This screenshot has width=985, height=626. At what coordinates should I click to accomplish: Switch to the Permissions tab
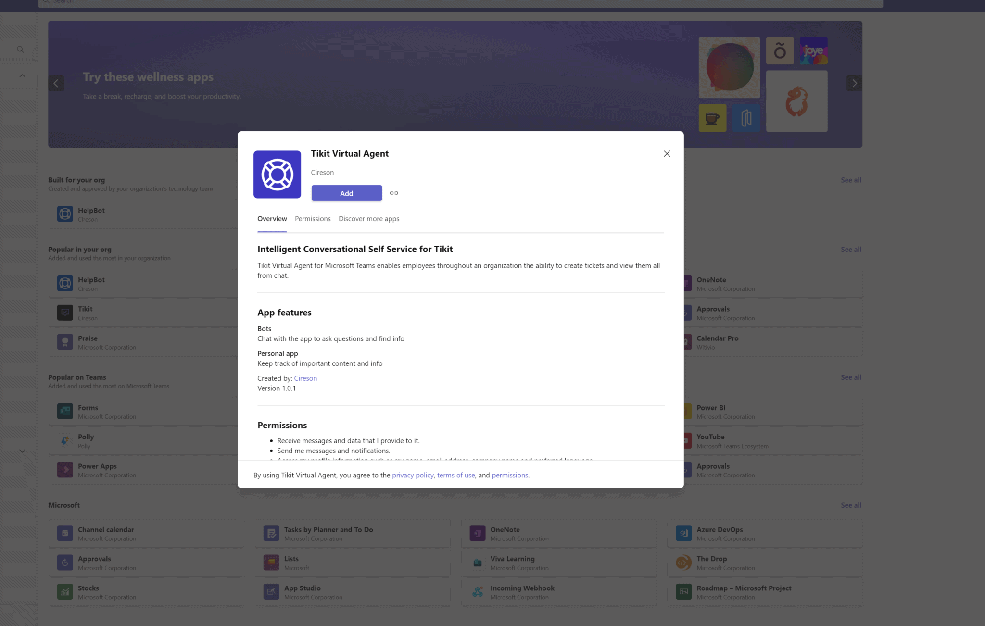pyautogui.click(x=312, y=219)
